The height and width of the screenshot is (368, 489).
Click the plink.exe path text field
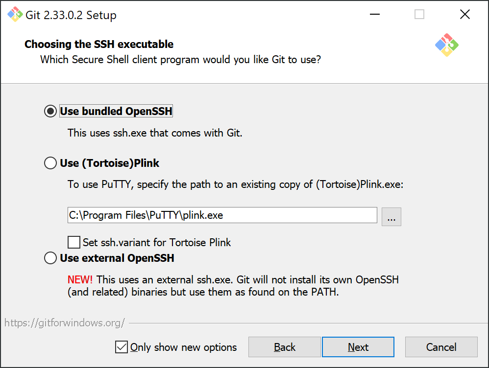222,215
